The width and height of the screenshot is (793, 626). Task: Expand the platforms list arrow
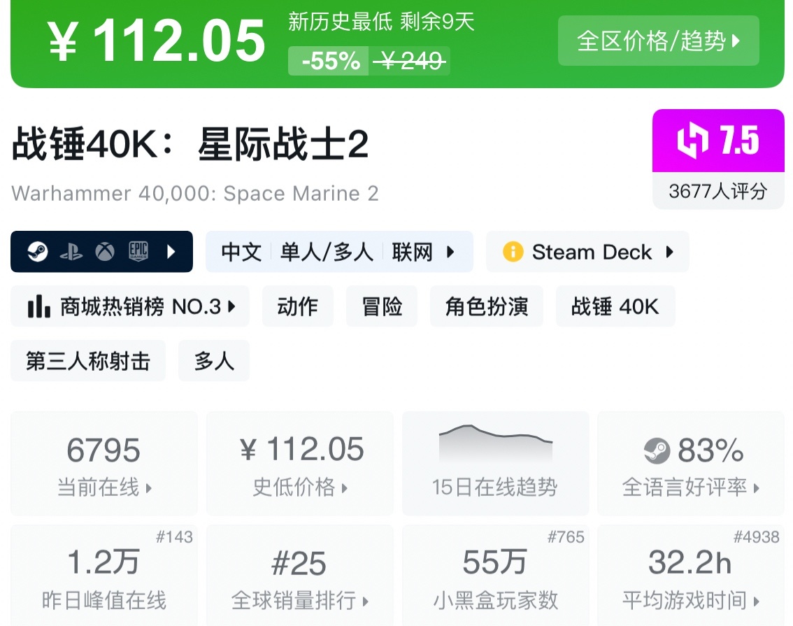click(x=171, y=251)
